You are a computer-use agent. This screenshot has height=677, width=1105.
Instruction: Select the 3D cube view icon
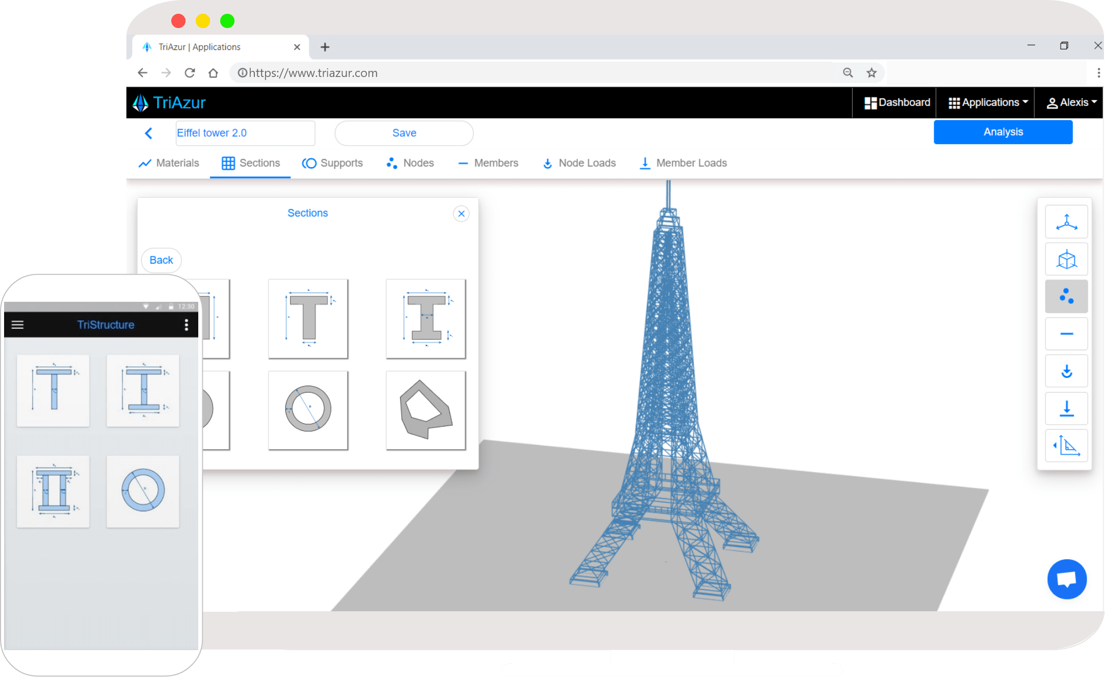1066,259
